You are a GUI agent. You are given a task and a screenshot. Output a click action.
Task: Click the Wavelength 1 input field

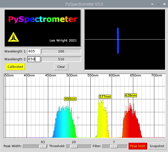tap(34, 51)
